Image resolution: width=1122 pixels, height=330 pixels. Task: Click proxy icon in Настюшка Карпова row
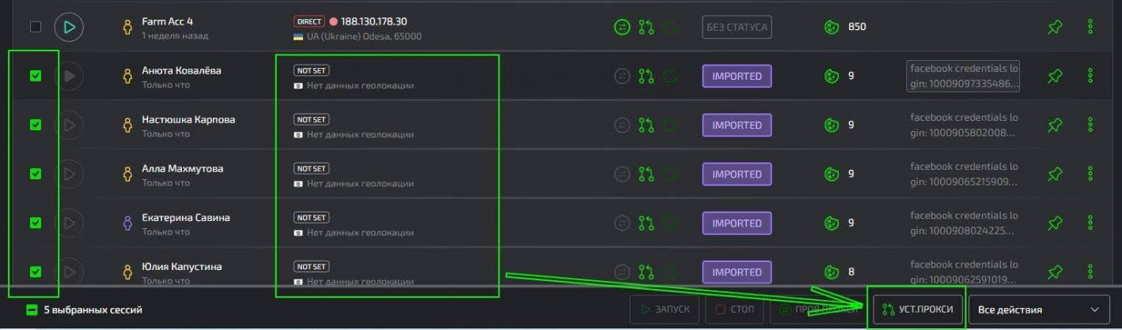(646, 125)
